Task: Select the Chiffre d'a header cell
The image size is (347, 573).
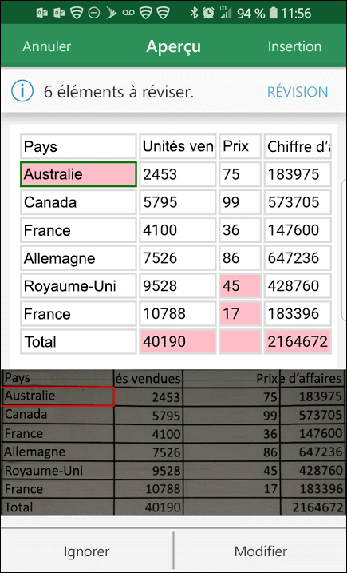Action: click(298, 146)
